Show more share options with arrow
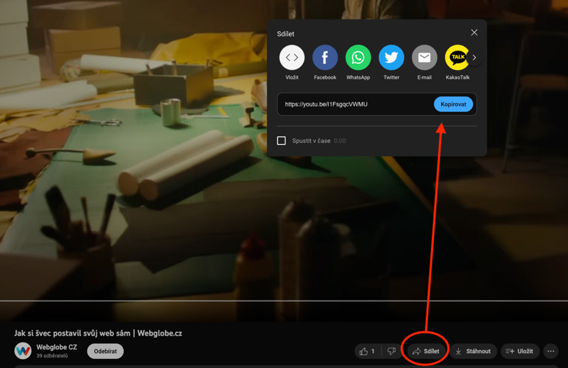This screenshot has height=368, width=568. tap(474, 57)
